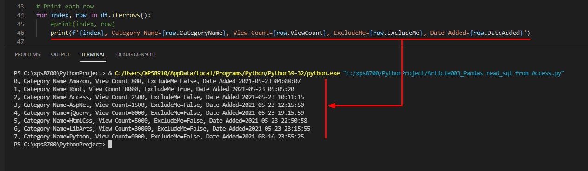The image size is (588, 171).
Task: Click terminal output row for LibArts
Action: click(163, 128)
